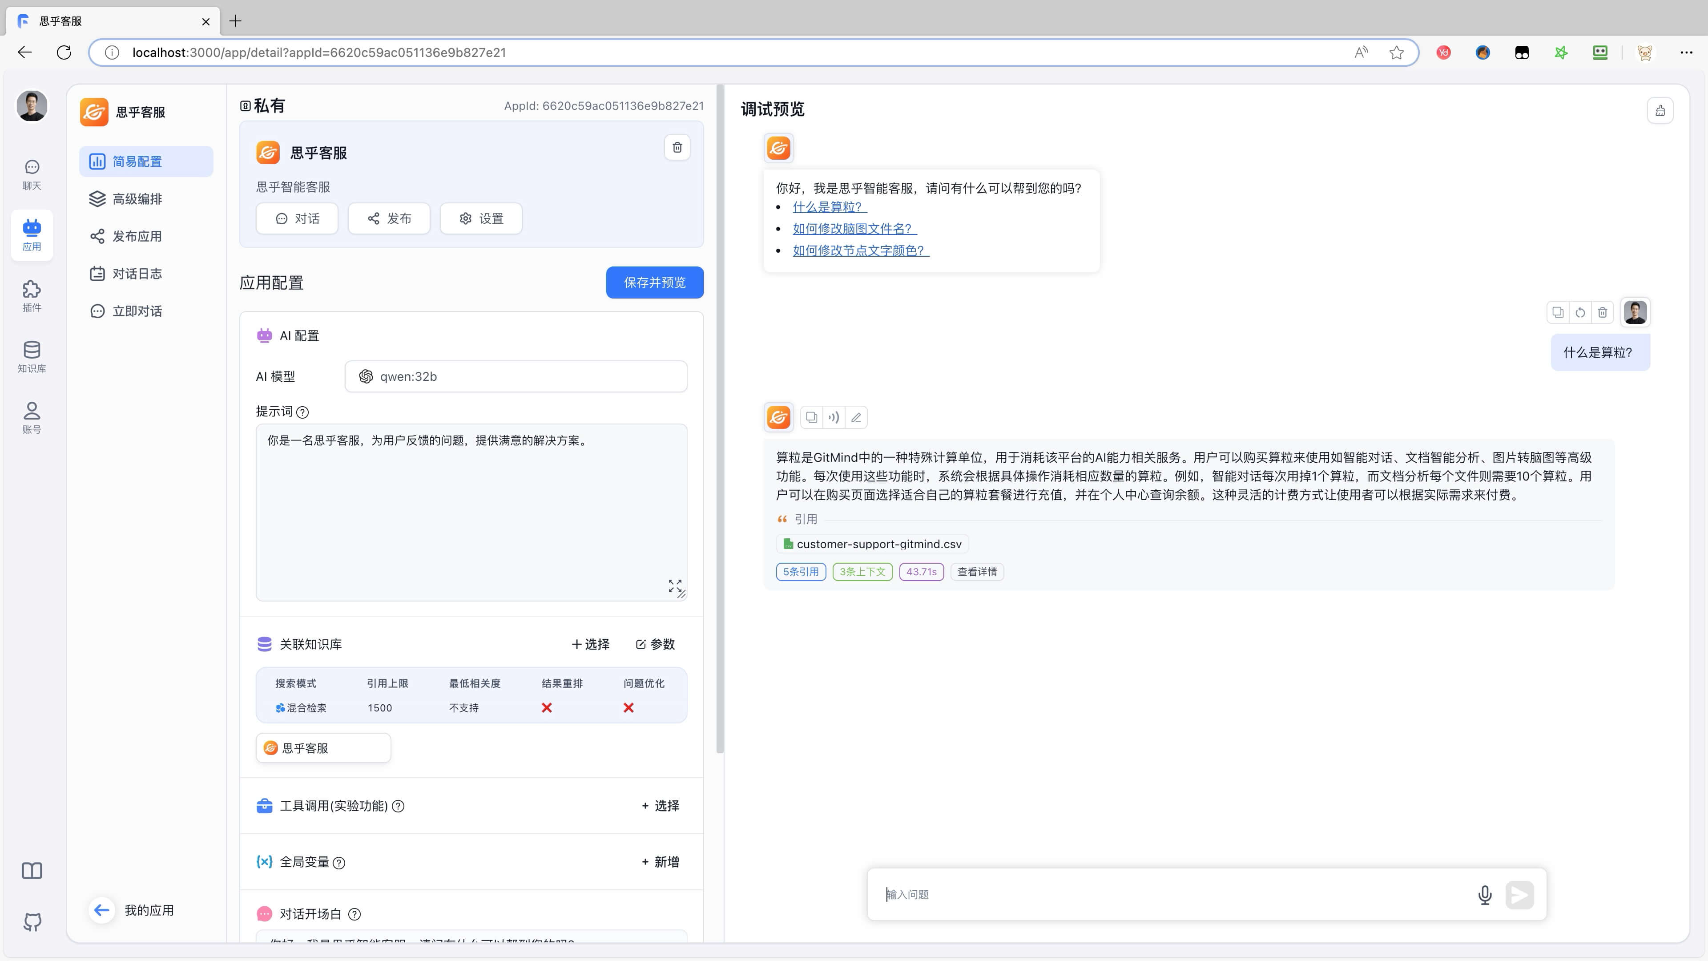This screenshot has height=961, width=1708.
Task: Open 参数 for the linked knowledge base
Action: click(655, 644)
